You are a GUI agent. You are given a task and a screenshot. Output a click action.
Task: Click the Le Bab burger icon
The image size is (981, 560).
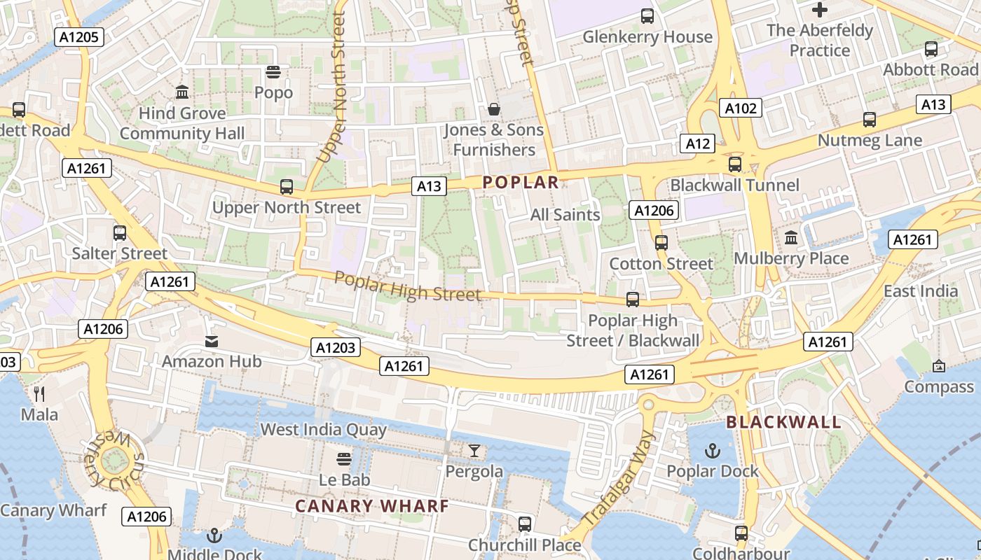pyautogui.click(x=344, y=459)
